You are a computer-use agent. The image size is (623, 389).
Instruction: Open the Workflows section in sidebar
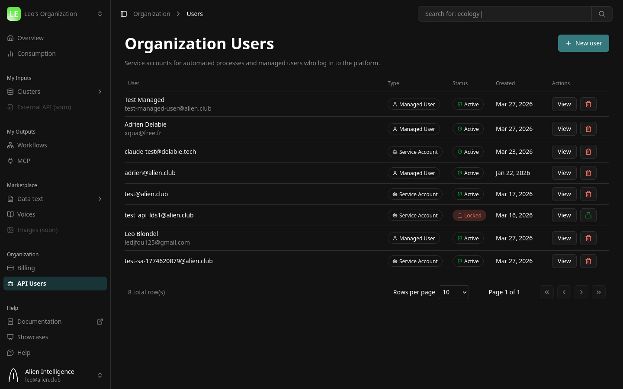pyautogui.click(x=32, y=145)
